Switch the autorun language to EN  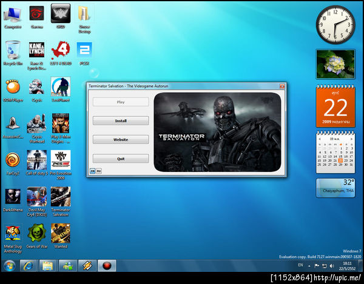coord(93,171)
